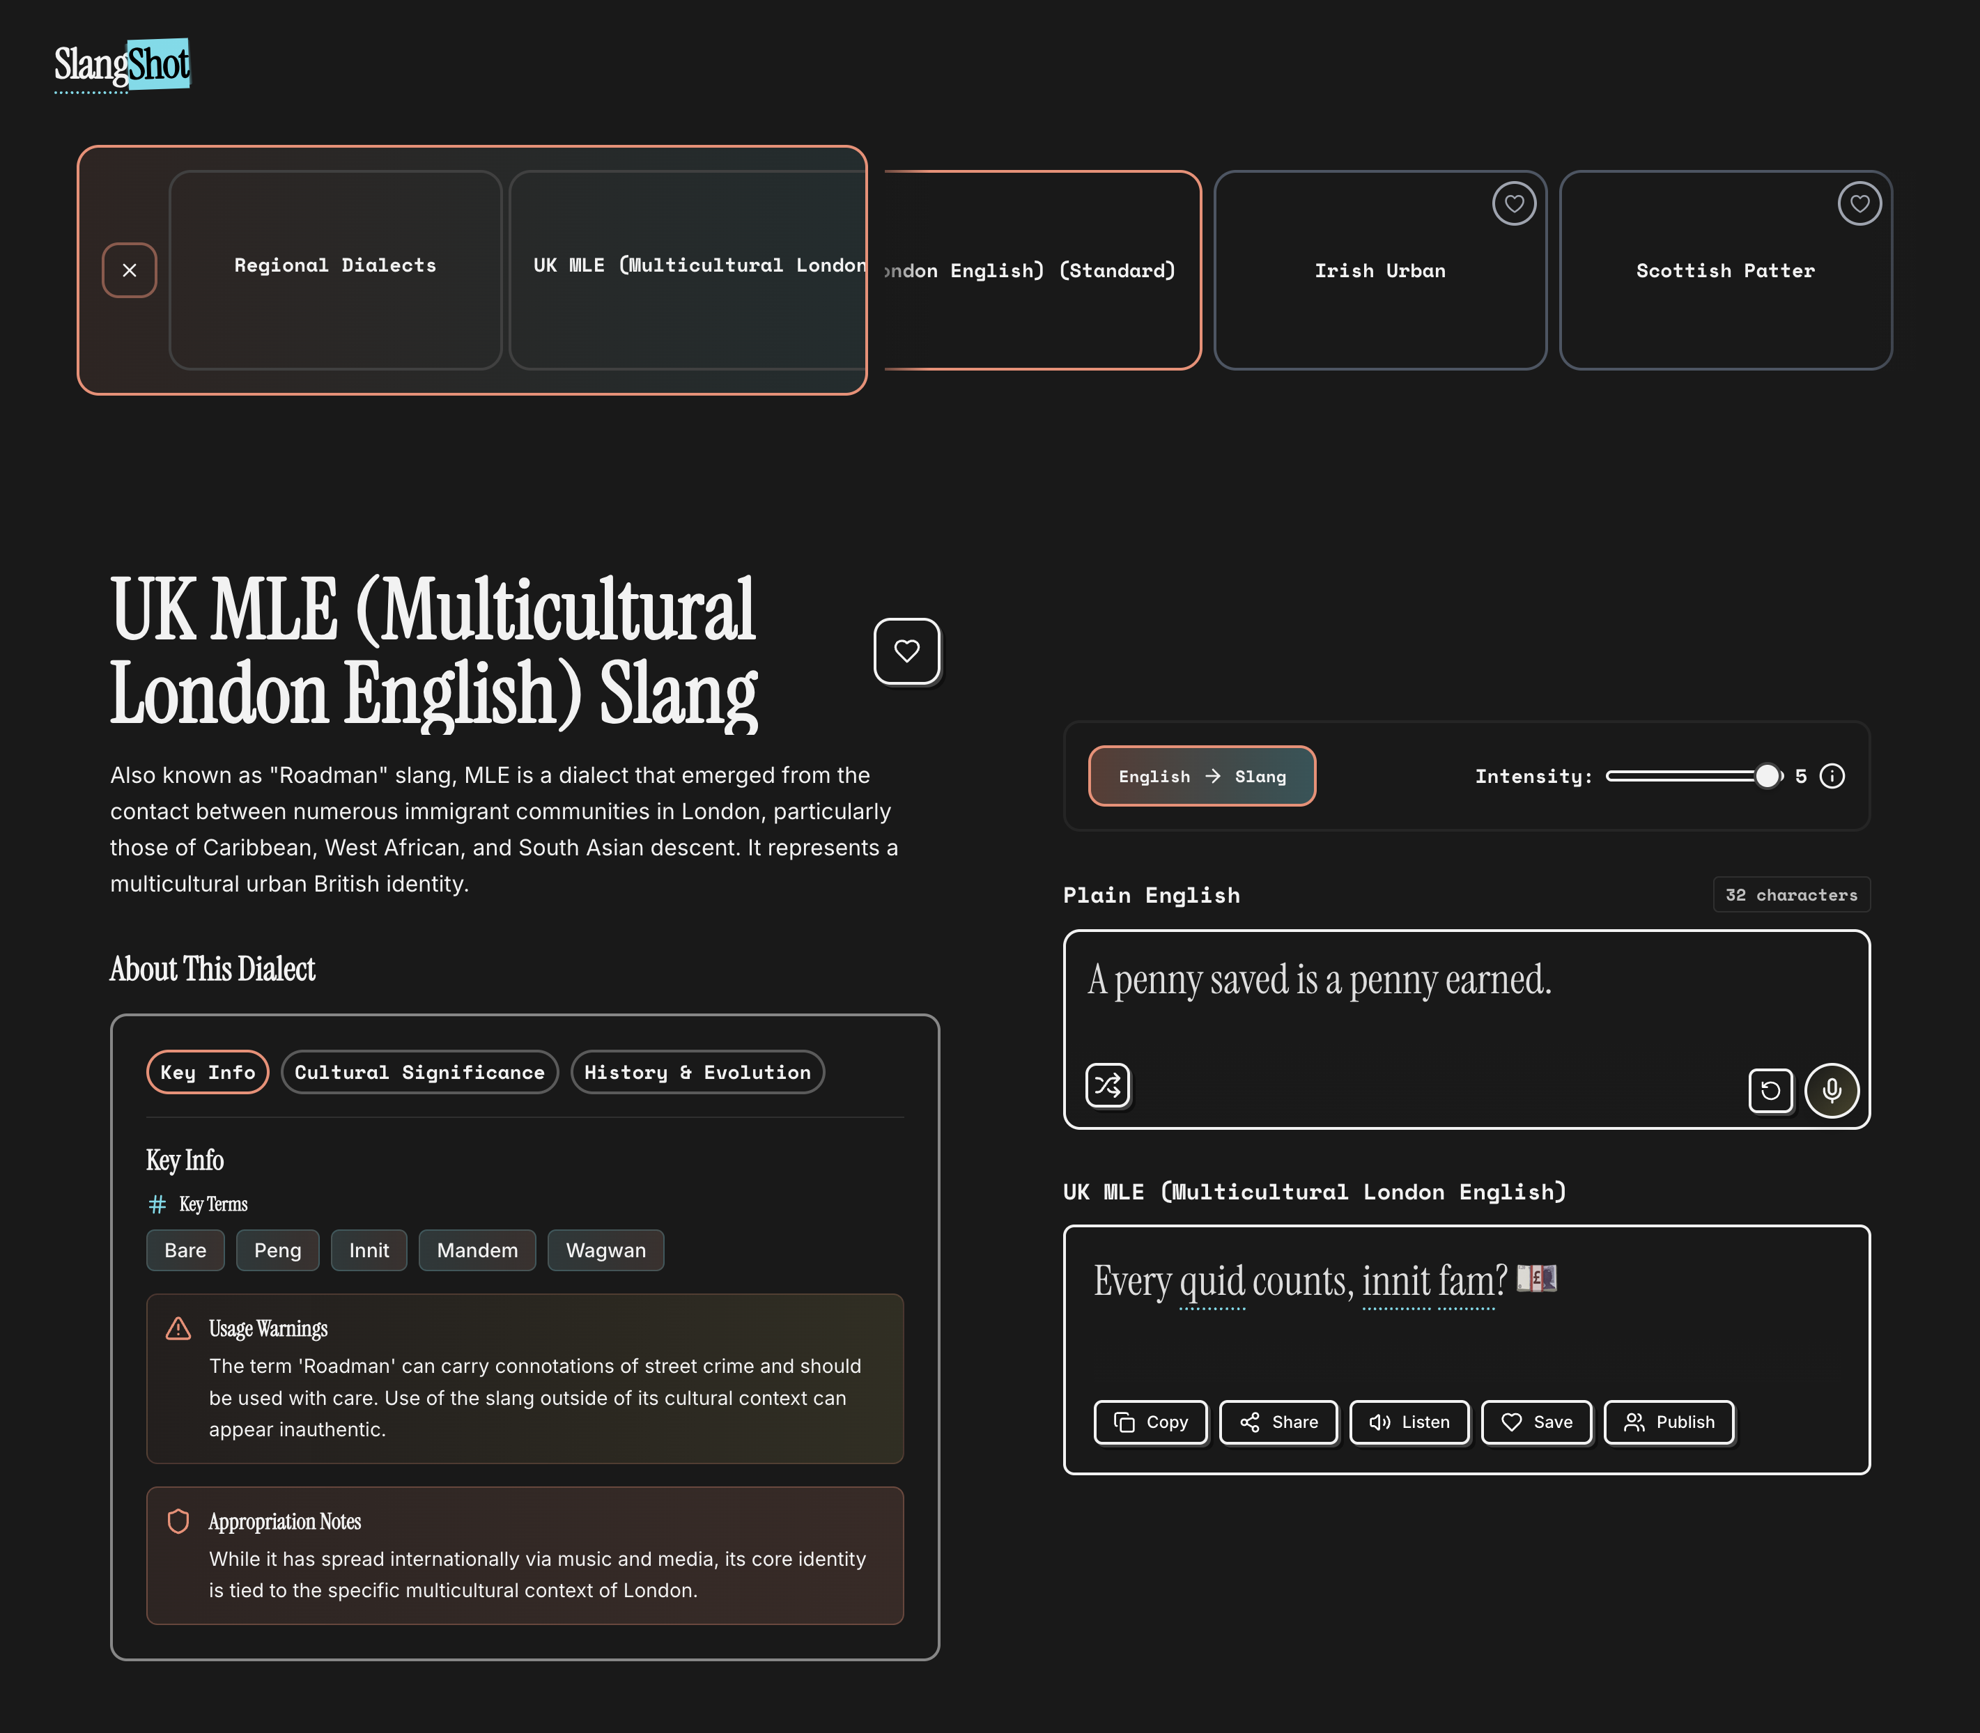Open the History & Evolution tab
Screen dimensions: 1980x1733
tap(697, 1073)
